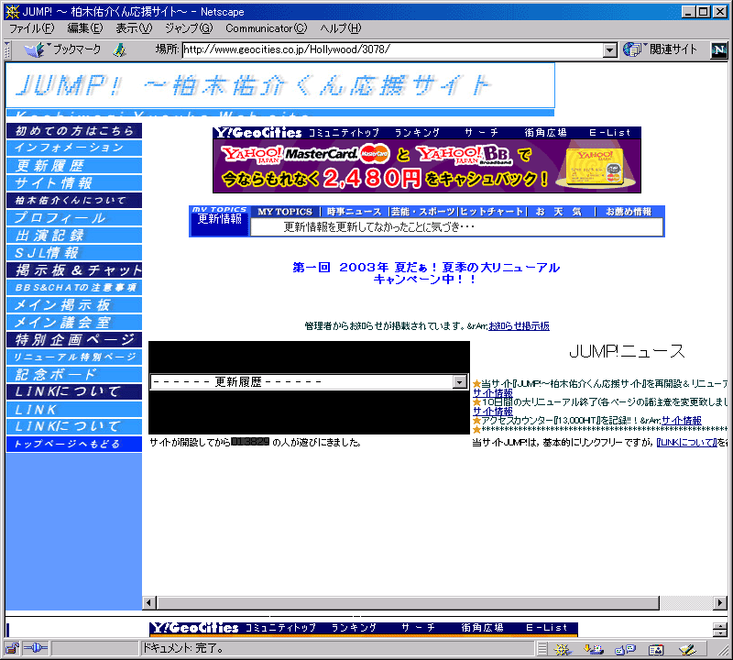Open メイン議会室 in the sidebar
This screenshot has height=660, width=733.
[x=74, y=323]
